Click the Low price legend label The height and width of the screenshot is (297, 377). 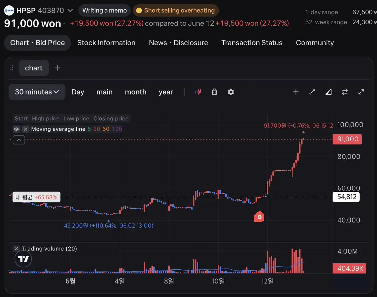coord(76,118)
